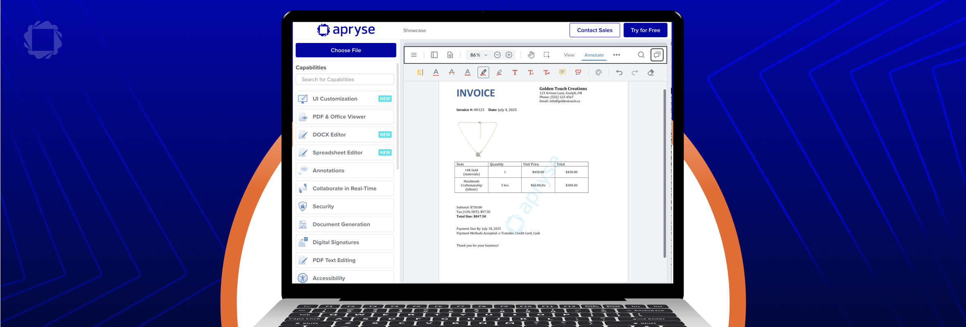966x327 pixels.
Task: Focus the Search for Capabilities field
Action: point(345,79)
